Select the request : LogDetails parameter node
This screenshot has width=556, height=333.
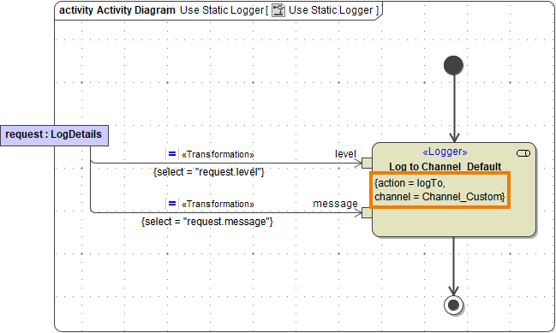tap(54, 135)
